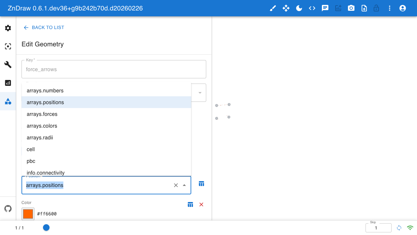This screenshot has height=235, width=417.
Task: Take a screenshot with camera icon
Action: pos(351,8)
